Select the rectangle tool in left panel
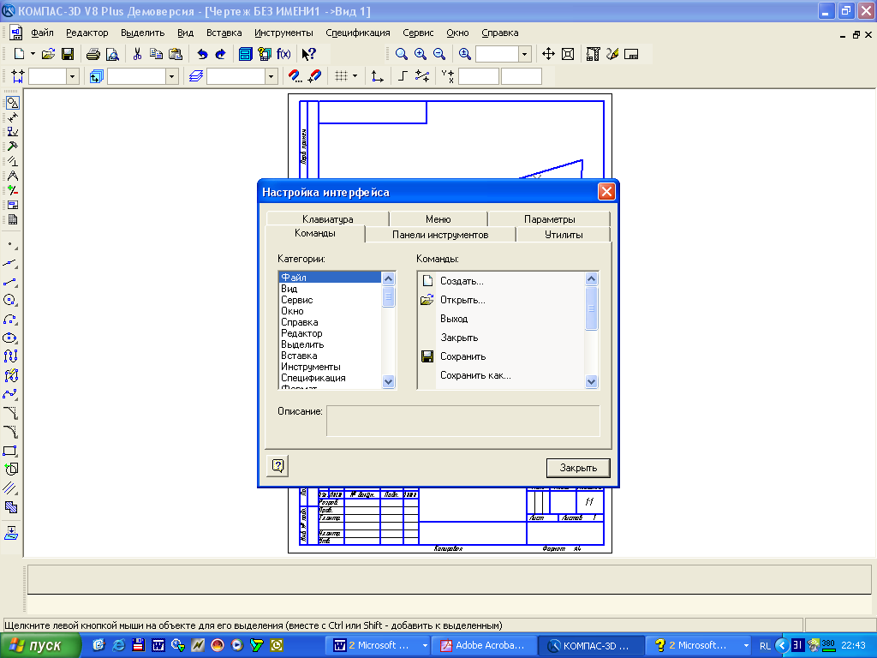Viewport: 877px width, 658px height. [10, 451]
